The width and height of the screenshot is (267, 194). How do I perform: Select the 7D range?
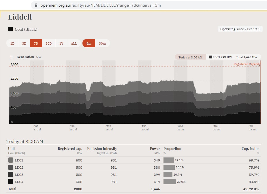point(36,43)
